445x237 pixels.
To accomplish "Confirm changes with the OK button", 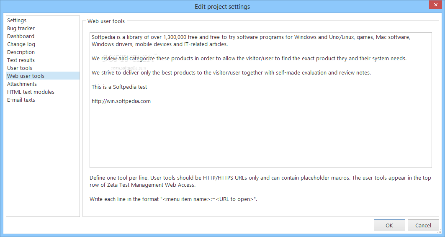I will (389, 225).
